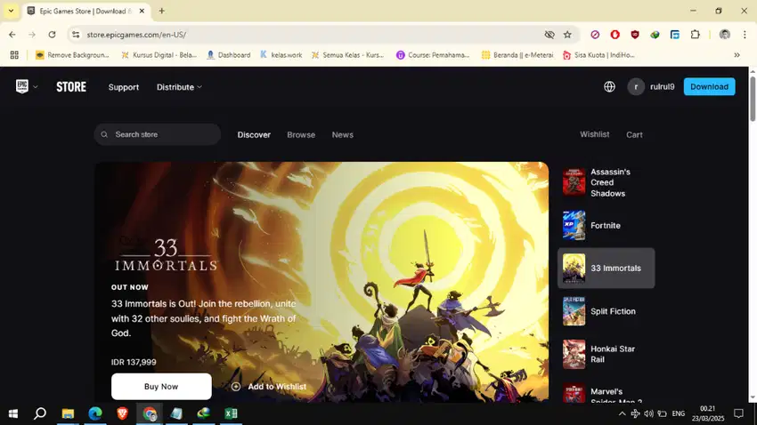
Task: Click the rulrul9 username
Action: (662, 87)
